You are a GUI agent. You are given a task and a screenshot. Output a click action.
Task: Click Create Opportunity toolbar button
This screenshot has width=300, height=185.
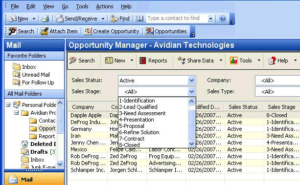point(112,31)
